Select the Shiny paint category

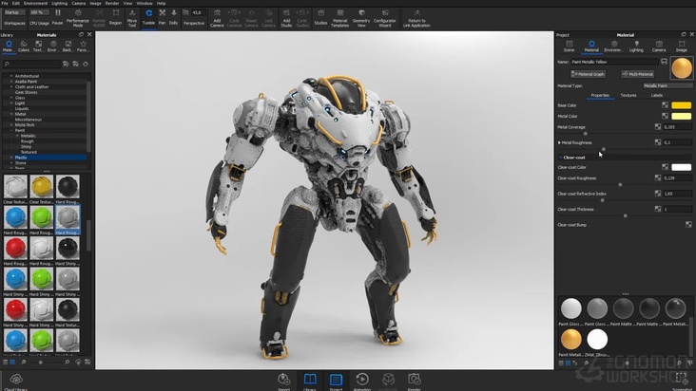coord(27,146)
